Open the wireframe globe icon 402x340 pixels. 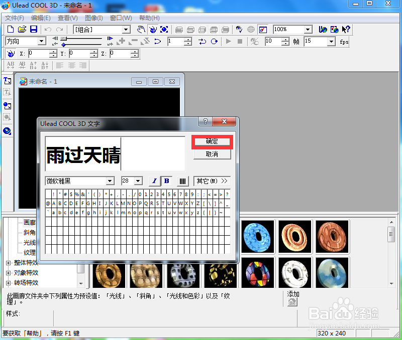click(x=251, y=30)
